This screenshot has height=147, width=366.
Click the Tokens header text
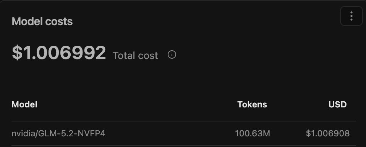click(x=252, y=104)
